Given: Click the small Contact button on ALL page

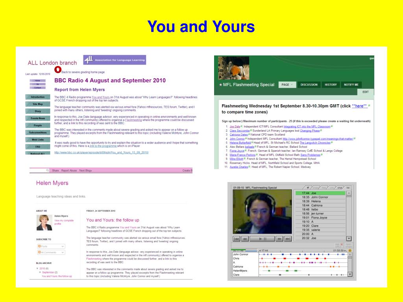Looking at the screenshot, I should (37, 88).
